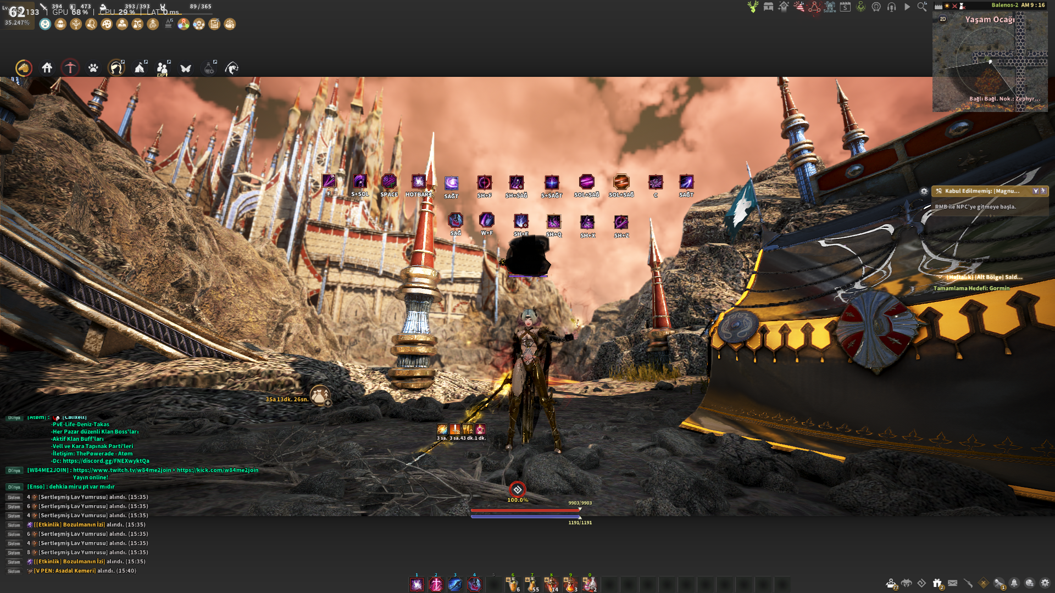Click the Yaşam Ocağı minimap
The width and height of the screenshot is (1055, 593).
click(990, 61)
